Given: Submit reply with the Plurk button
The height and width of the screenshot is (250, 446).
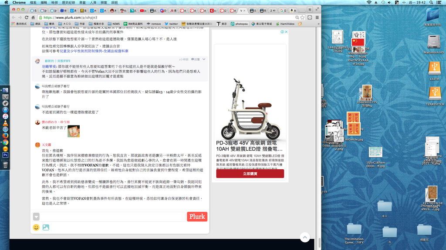Looking at the screenshot, I should (x=197, y=217).
